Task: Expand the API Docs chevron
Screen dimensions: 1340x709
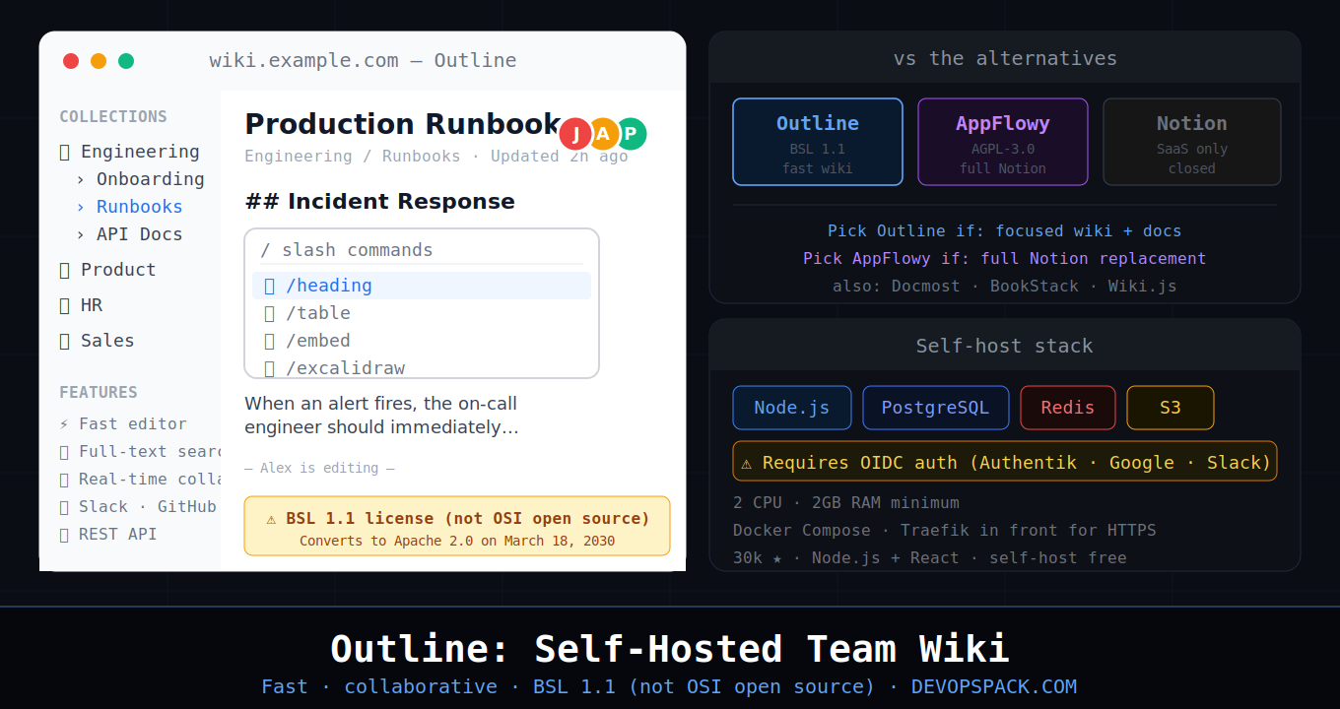Action: tap(81, 234)
